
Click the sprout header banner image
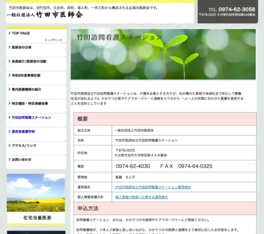[163, 54]
